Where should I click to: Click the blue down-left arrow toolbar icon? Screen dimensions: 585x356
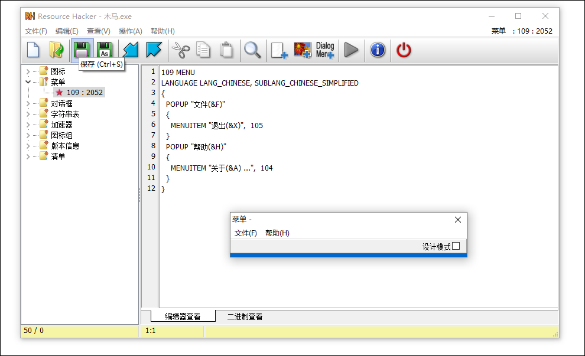[131, 50]
